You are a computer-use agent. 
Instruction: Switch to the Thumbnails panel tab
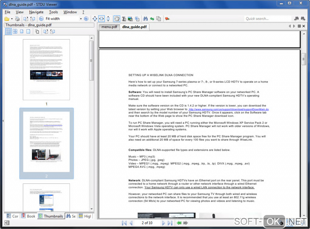(x=51, y=216)
